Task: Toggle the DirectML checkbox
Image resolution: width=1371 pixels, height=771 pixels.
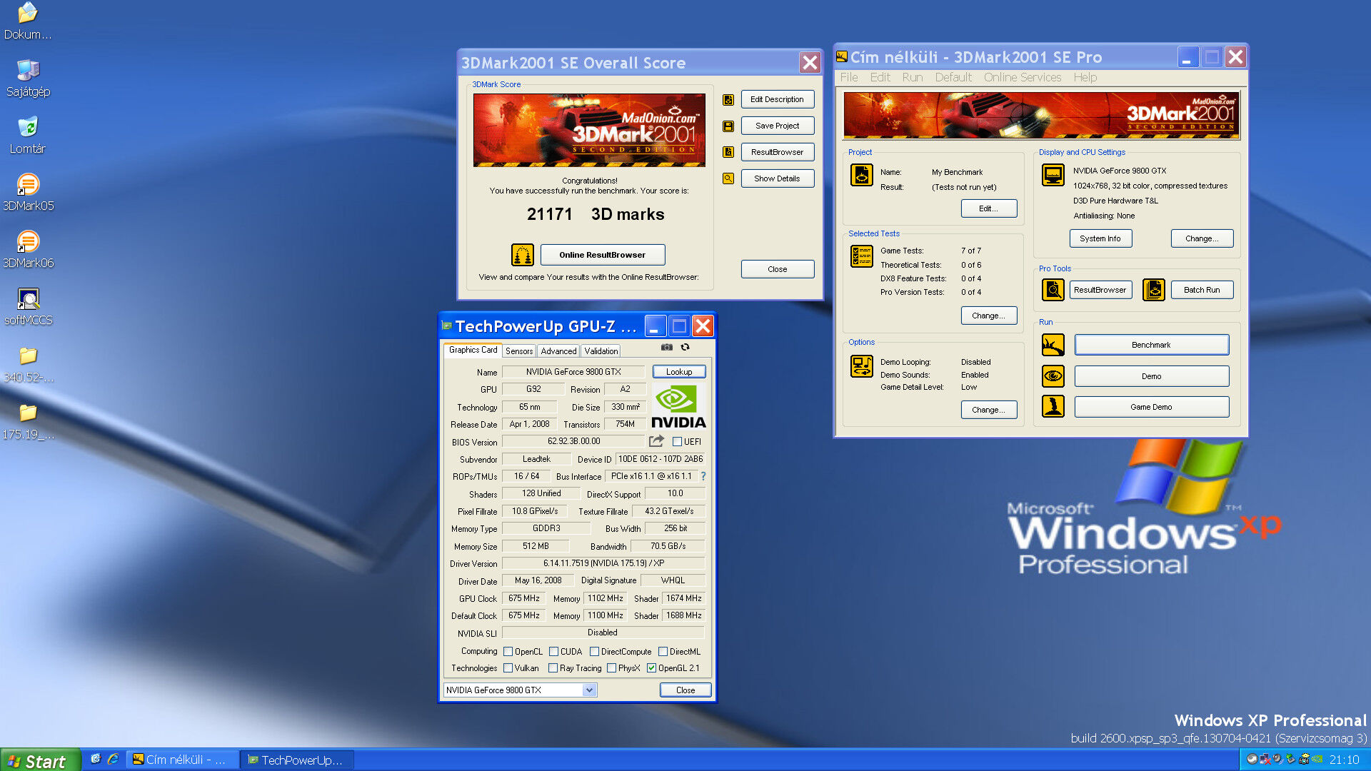Action: pyautogui.click(x=663, y=652)
